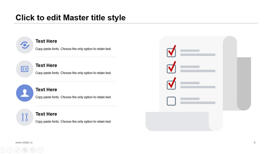Click the eye-sync circle icon
Screen dimensions: 272x154
pos(25,45)
